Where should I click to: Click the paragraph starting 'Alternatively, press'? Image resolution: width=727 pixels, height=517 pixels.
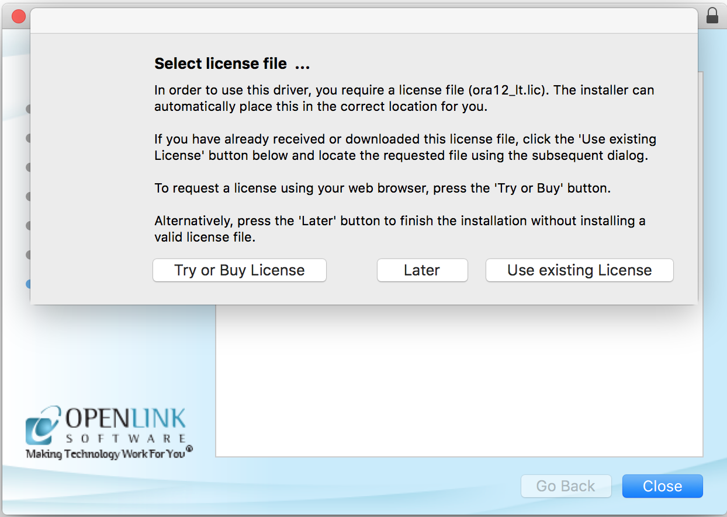click(x=400, y=229)
